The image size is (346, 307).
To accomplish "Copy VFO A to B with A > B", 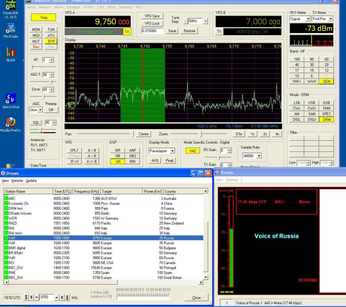I will pyautogui.click(x=92, y=150).
